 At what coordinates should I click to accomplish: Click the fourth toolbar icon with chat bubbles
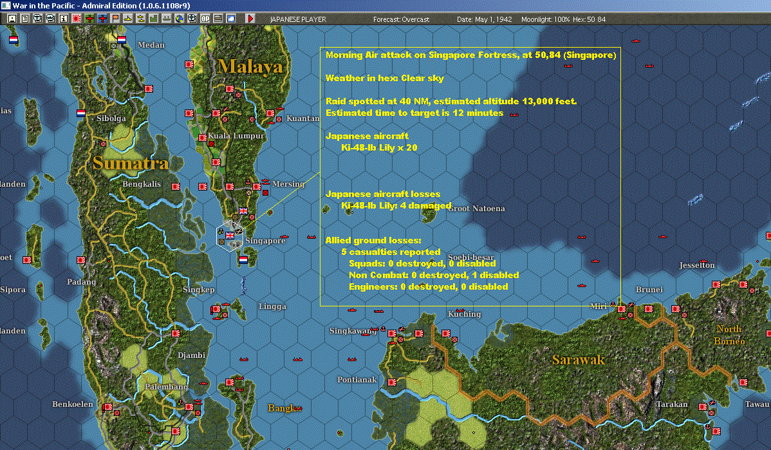[x=51, y=19]
